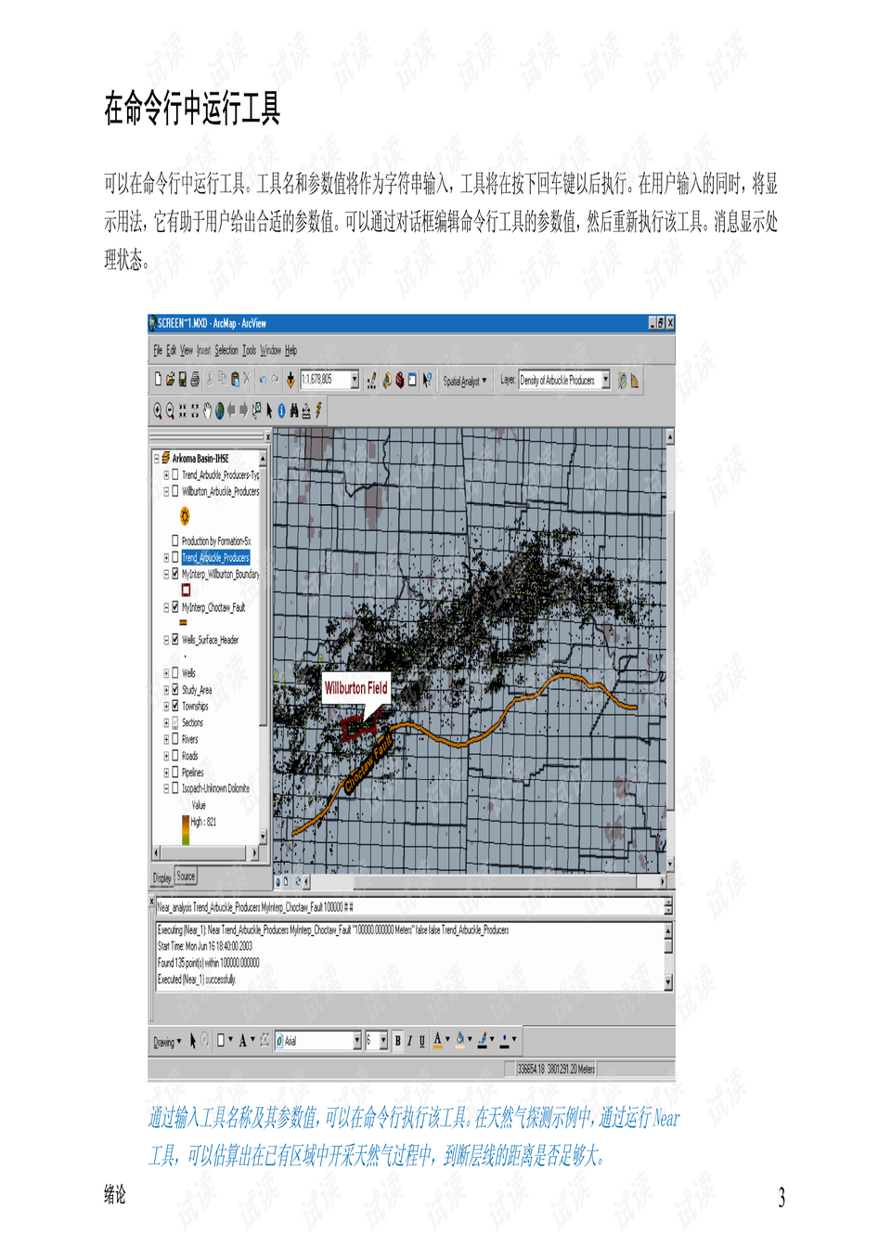The width and height of the screenshot is (891, 1260).
Task: Select the drawing pointer arrow tool
Action: click(x=193, y=1041)
